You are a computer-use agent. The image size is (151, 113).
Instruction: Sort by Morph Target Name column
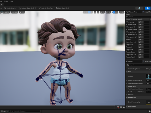click(x=132, y=19)
